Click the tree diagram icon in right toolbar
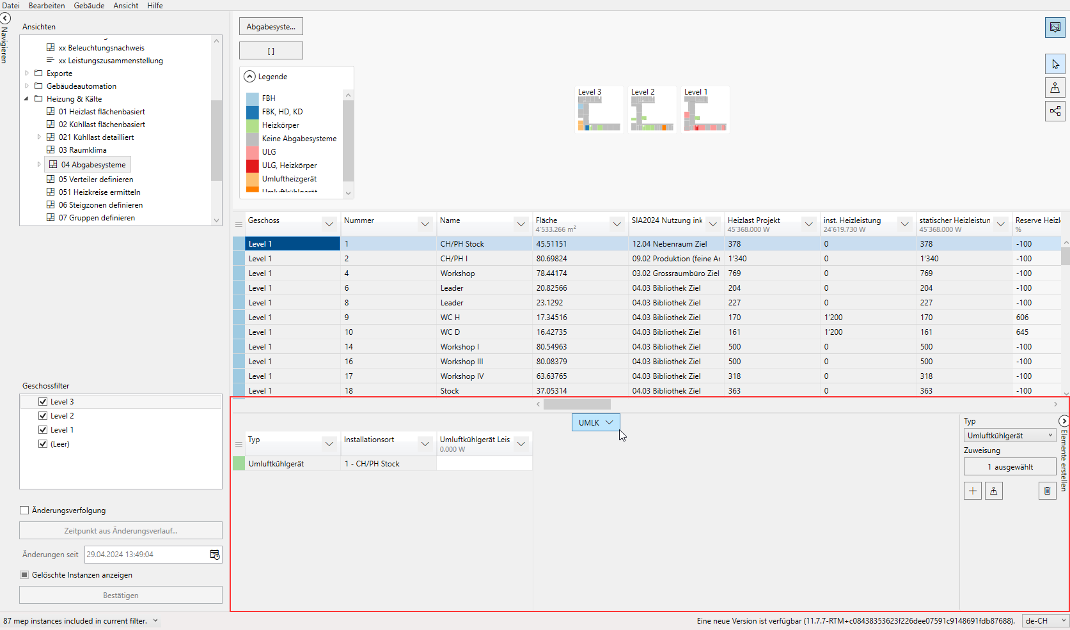This screenshot has height=630, width=1070. (1055, 111)
